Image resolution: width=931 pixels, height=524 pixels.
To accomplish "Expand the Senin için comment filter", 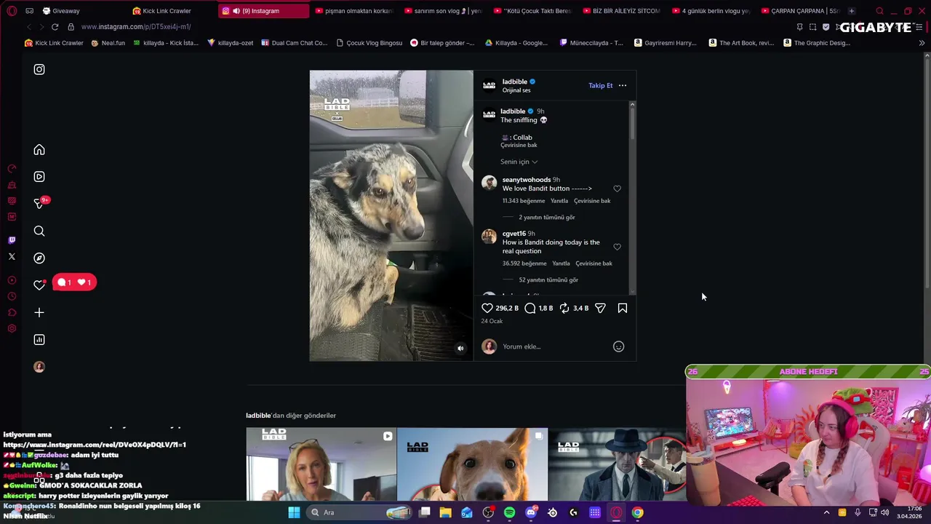I will click(519, 162).
